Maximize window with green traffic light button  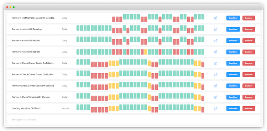point(14,7)
